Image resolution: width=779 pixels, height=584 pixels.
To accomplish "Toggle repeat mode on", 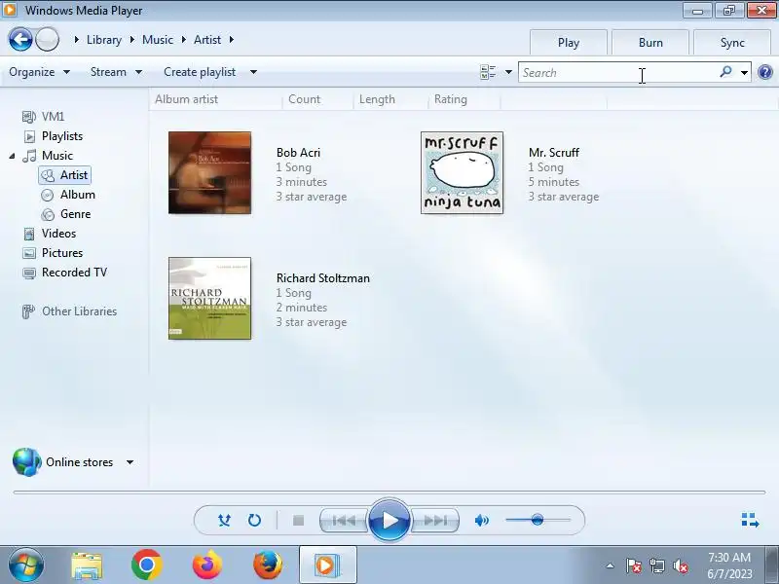I will pos(254,520).
